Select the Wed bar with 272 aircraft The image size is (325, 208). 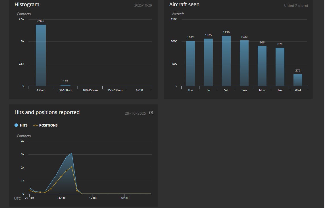coord(298,80)
